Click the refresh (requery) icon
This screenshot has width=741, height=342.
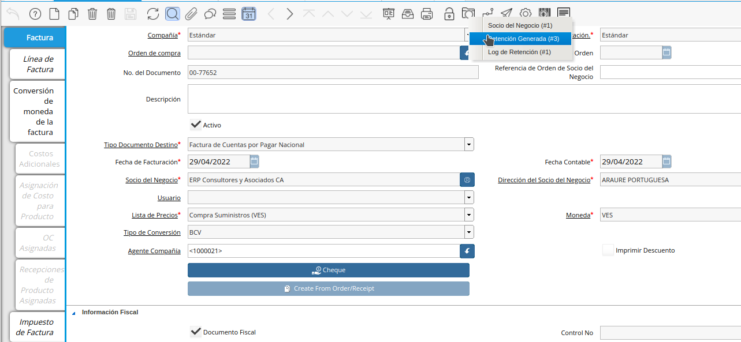(153, 13)
